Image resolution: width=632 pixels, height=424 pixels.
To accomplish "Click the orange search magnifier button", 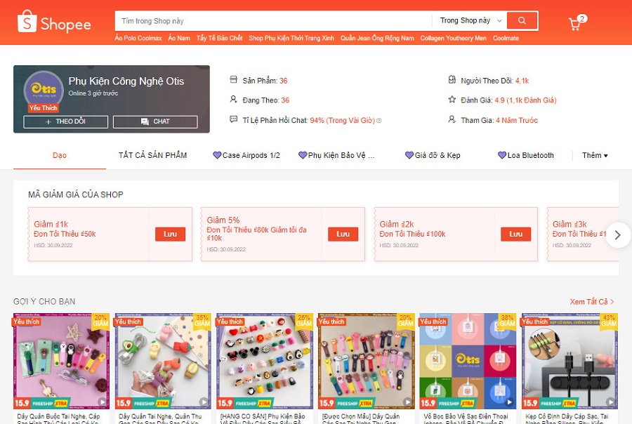I will [x=522, y=20].
